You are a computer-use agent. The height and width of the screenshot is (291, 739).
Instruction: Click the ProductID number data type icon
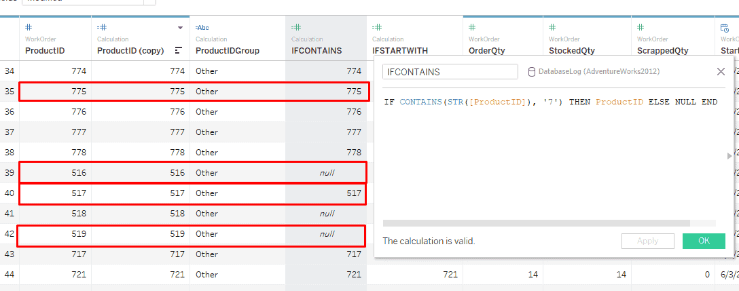pyautogui.click(x=29, y=27)
